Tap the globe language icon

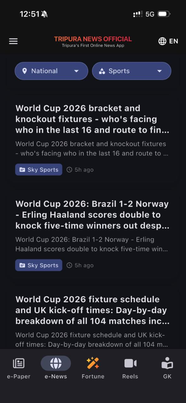(x=162, y=41)
